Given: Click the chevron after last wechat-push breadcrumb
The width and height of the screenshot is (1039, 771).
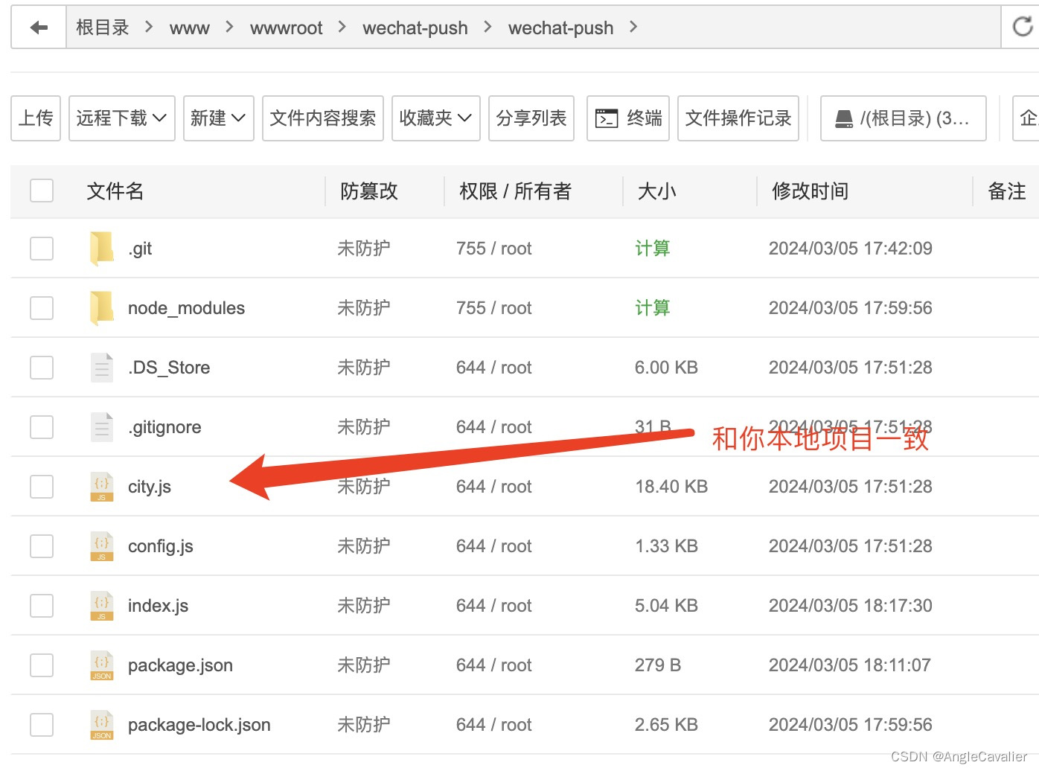Looking at the screenshot, I should point(633,27).
